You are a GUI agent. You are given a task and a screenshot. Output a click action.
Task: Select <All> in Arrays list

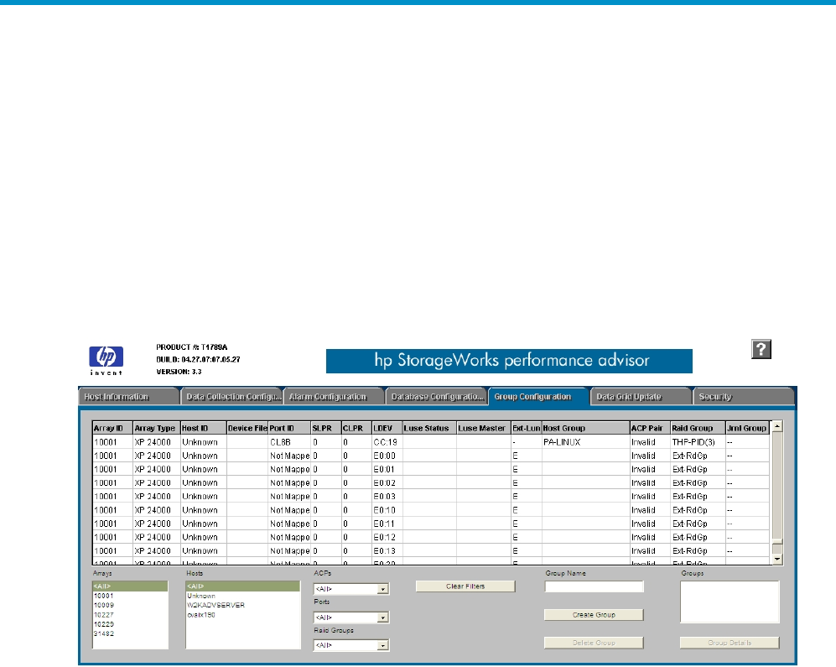pyautogui.click(x=130, y=586)
